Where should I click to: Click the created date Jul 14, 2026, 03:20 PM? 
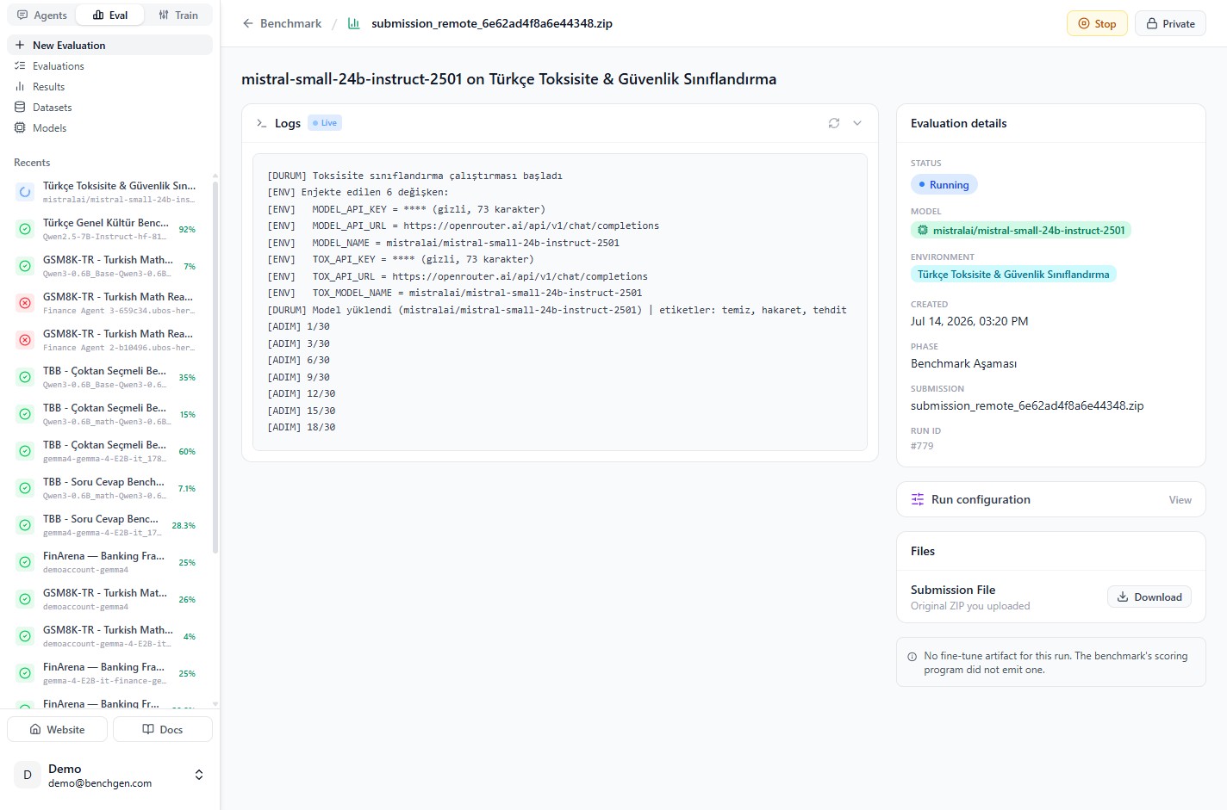(969, 321)
